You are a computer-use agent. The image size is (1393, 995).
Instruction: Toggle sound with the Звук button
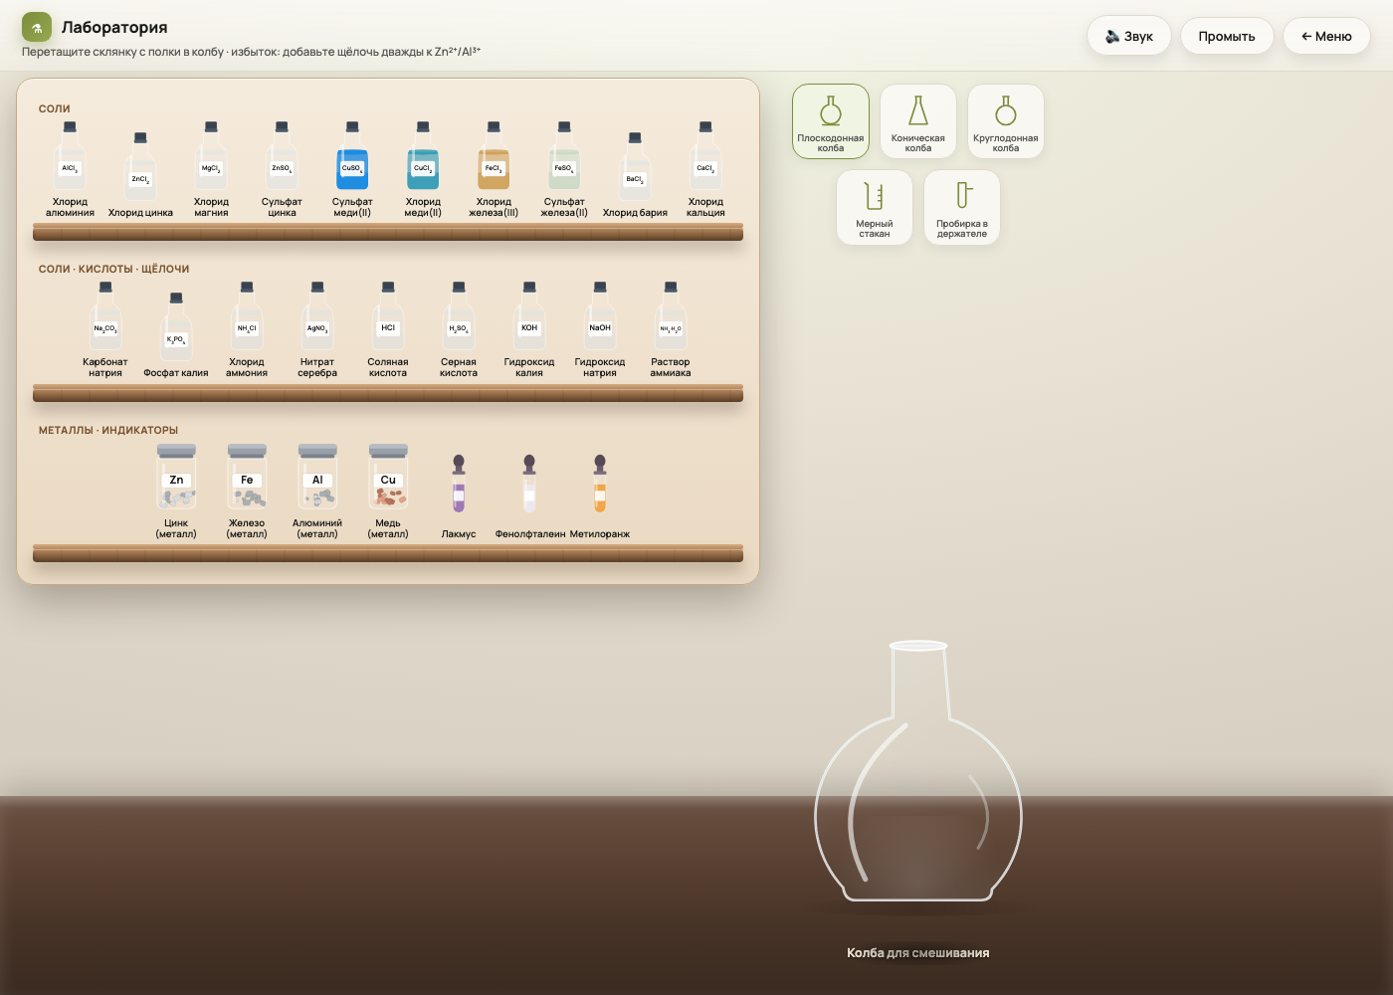tap(1129, 36)
